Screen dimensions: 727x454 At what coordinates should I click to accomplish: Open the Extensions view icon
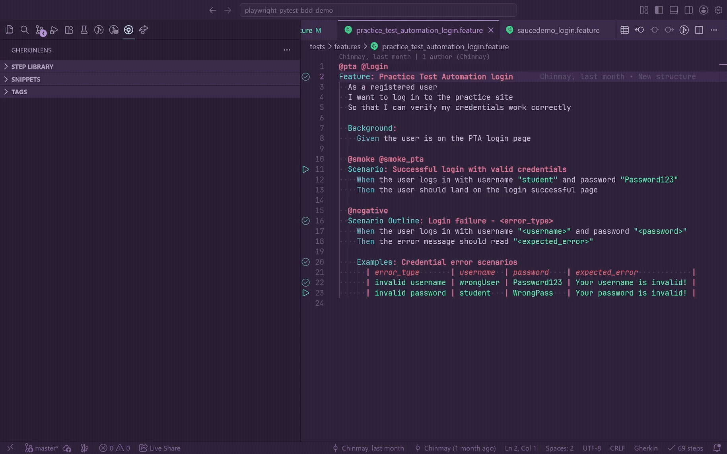coord(69,30)
